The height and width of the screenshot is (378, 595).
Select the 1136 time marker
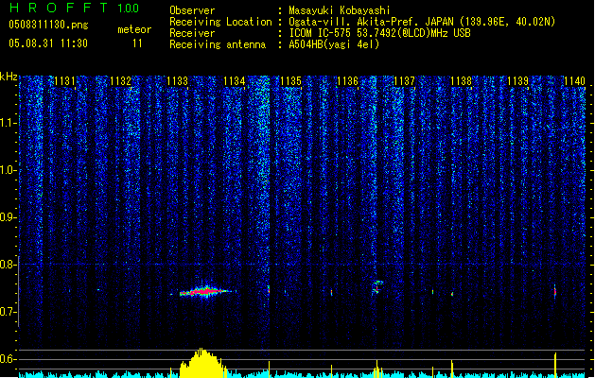(x=347, y=81)
